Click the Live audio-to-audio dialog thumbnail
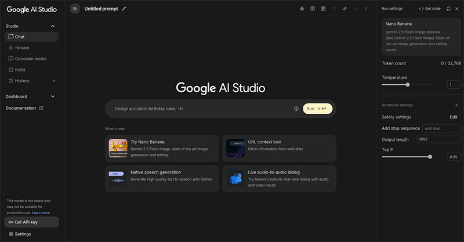The width and height of the screenshot is (464, 242). [235, 178]
